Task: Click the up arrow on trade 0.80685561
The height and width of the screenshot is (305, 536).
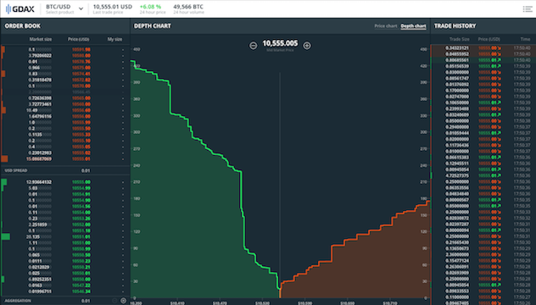Action: tap(500, 60)
